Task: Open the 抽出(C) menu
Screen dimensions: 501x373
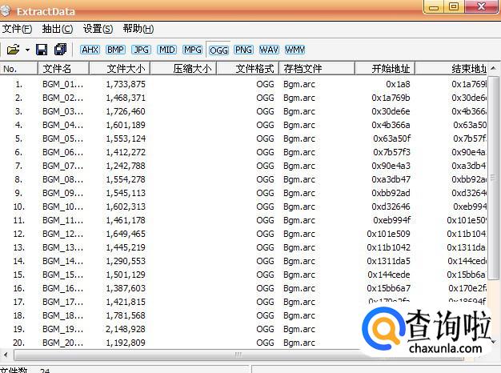Action: tap(57, 29)
